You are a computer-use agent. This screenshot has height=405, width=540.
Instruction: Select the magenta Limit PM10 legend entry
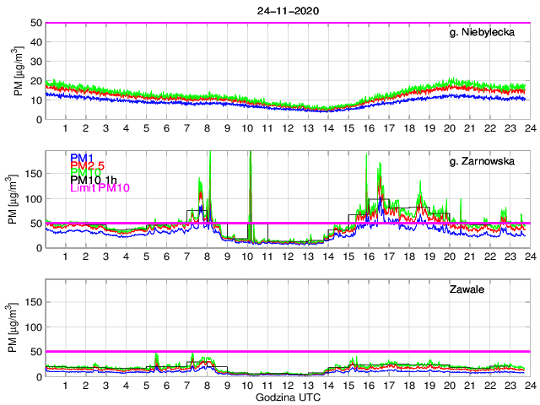[x=100, y=188]
